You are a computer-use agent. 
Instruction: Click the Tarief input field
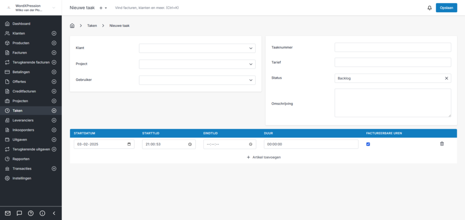(393, 62)
